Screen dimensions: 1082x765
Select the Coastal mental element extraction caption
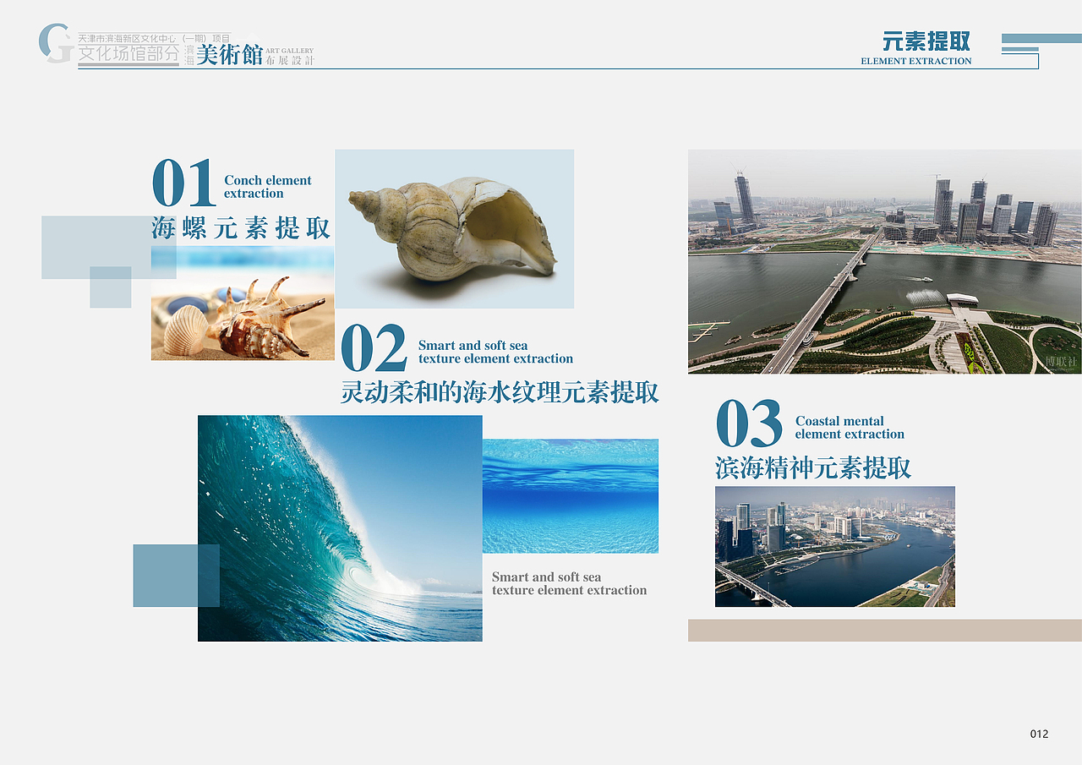(850, 428)
